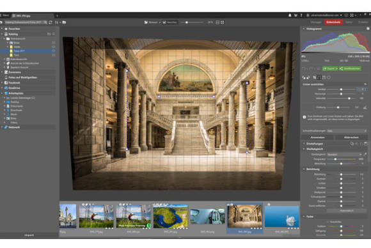Viewport: 371px width, 248px height.
Task: Click the green Export button
Action: pos(330,68)
